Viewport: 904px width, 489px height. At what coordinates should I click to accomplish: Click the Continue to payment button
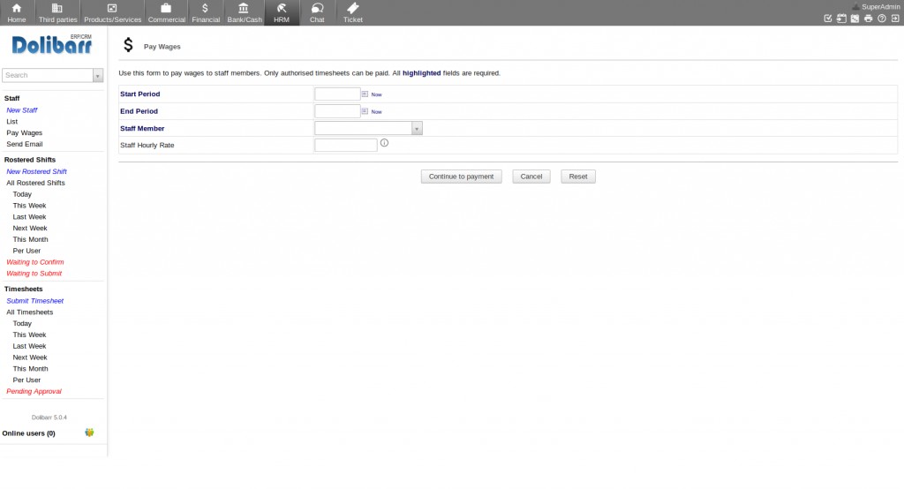click(x=461, y=177)
